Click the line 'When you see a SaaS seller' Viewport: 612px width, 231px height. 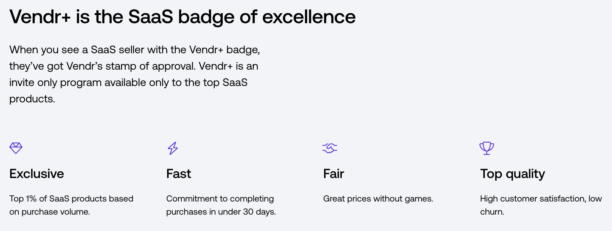pos(135,50)
